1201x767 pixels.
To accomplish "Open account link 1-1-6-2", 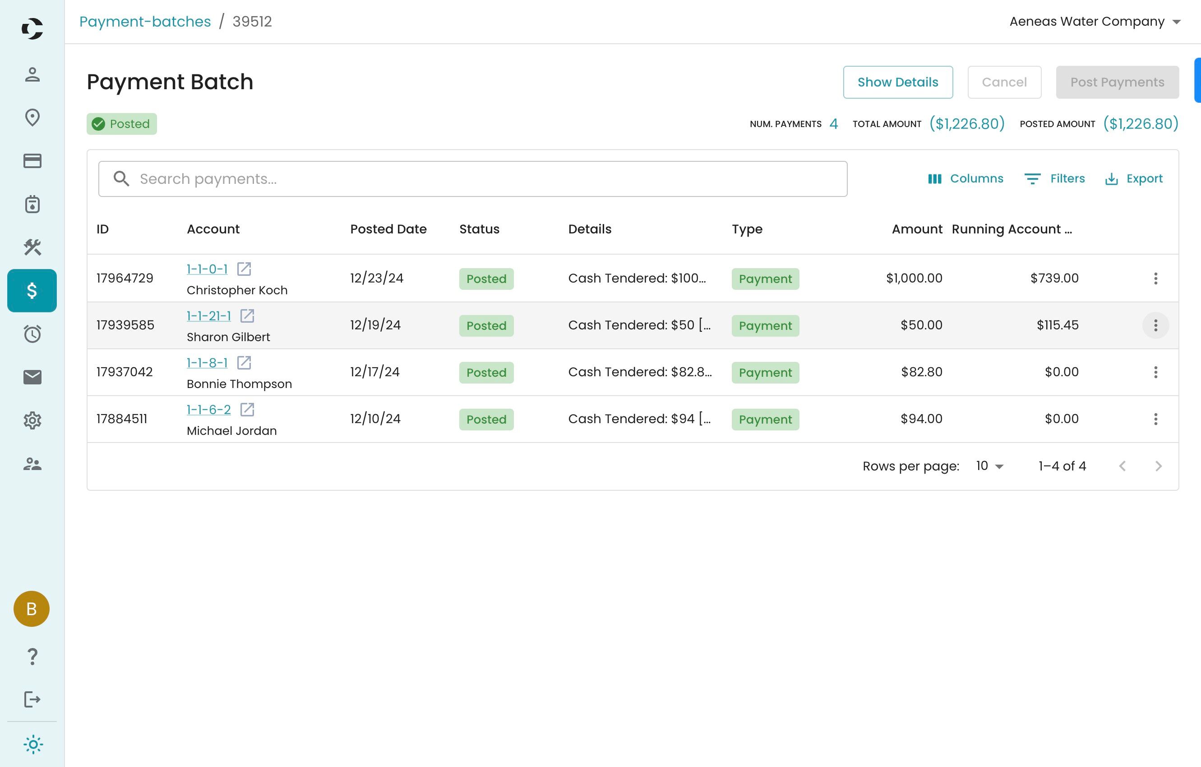I will click(x=208, y=409).
